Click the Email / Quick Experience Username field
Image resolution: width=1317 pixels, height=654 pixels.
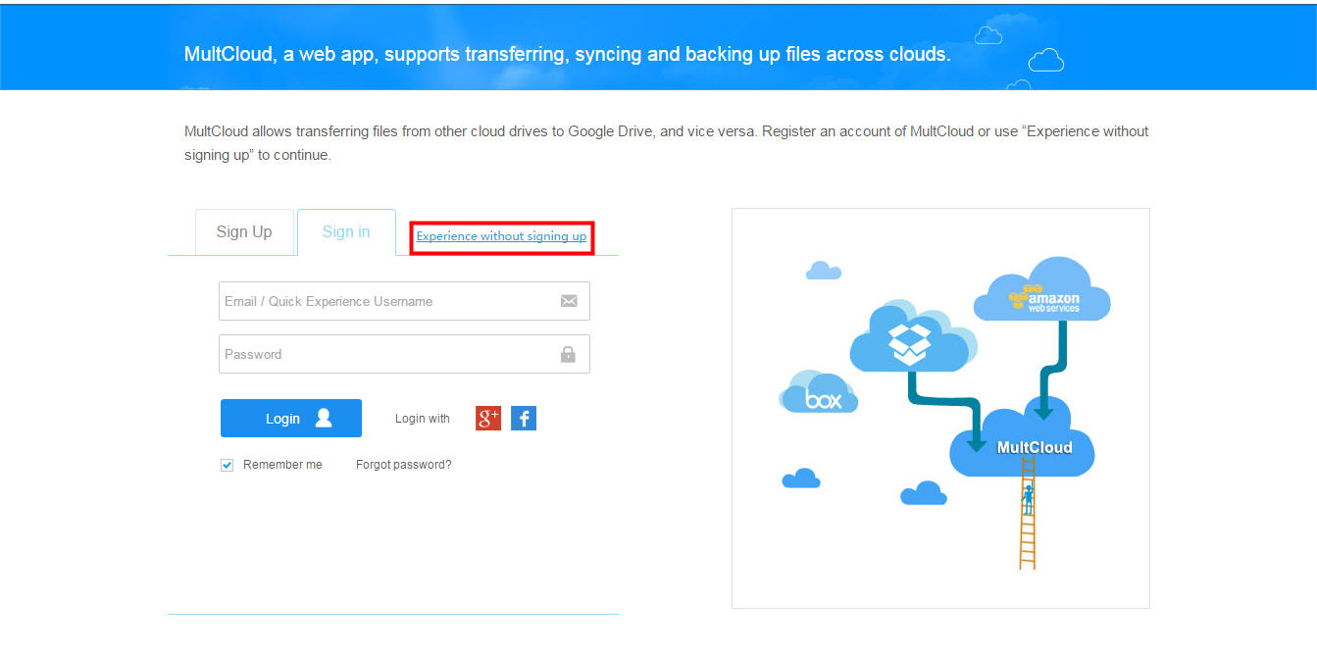tap(392, 301)
